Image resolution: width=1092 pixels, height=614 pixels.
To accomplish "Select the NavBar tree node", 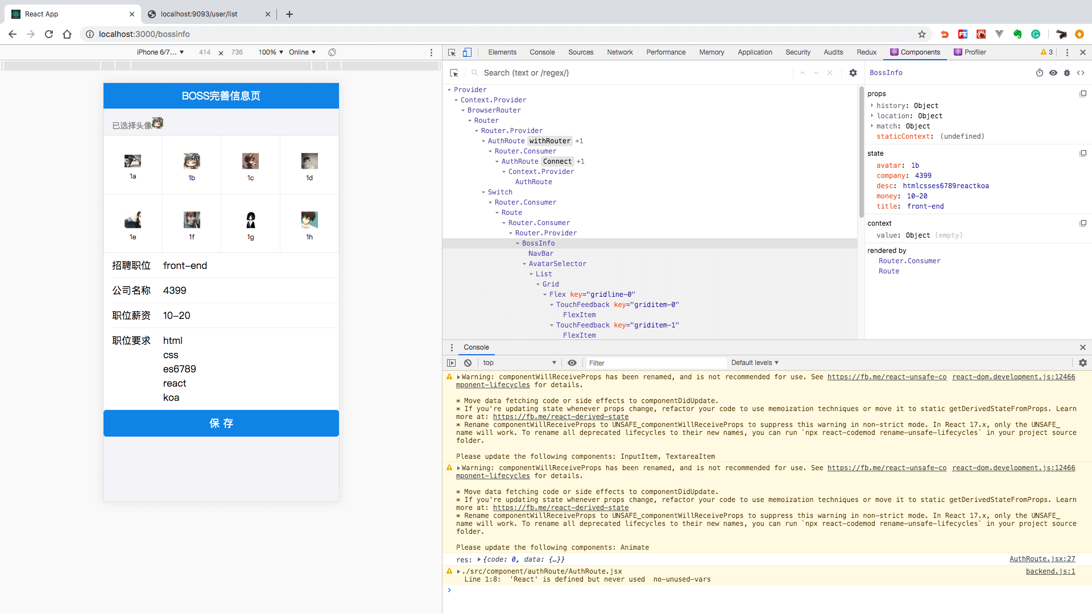I will click(540, 254).
